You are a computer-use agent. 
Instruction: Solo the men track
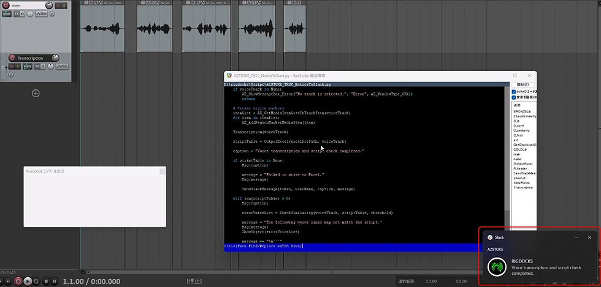click(64, 6)
